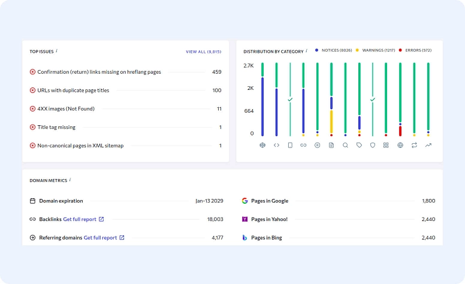This screenshot has width=465, height=284.
Task: Select the mobile device category icon
Action: coord(290,145)
